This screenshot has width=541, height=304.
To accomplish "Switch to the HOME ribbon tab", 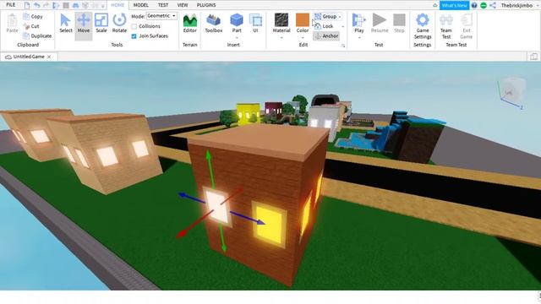I will 117,5.
